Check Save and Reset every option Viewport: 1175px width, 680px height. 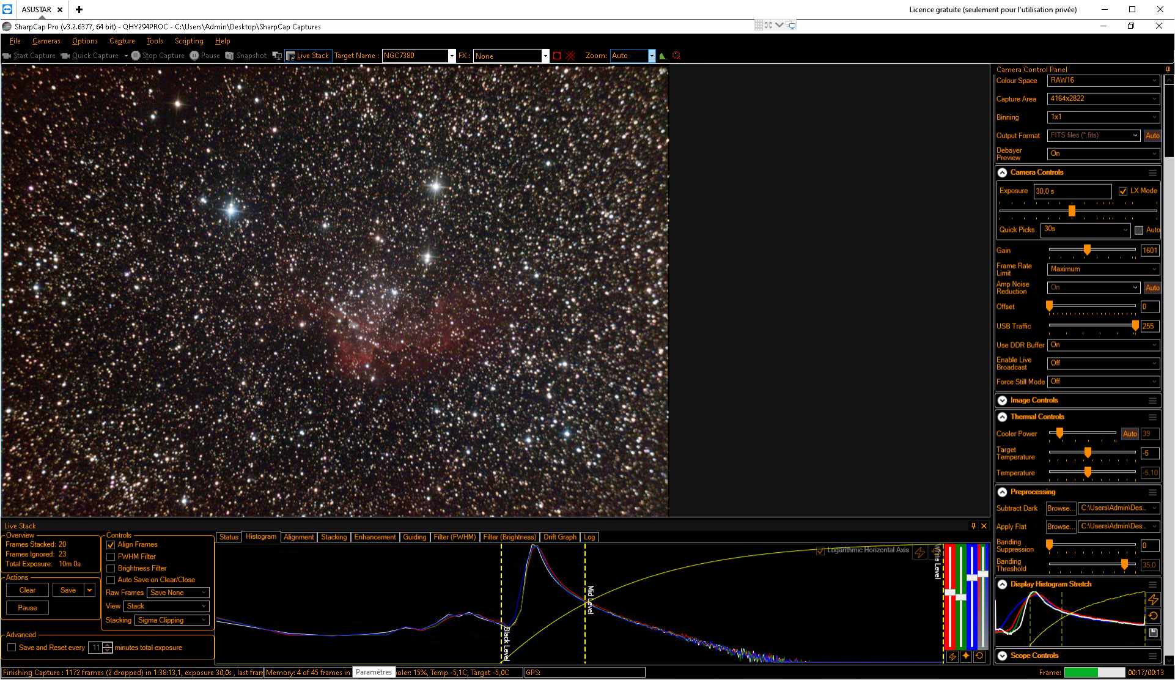coord(12,648)
